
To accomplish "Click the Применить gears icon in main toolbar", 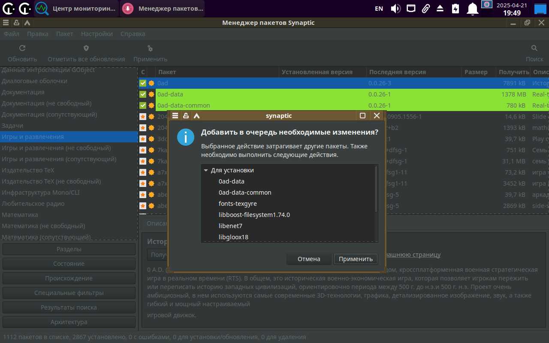I will coord(150,48).
